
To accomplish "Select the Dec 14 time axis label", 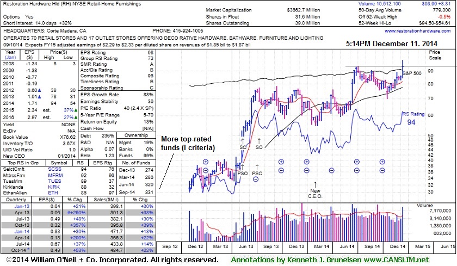I will click(398, 246).
